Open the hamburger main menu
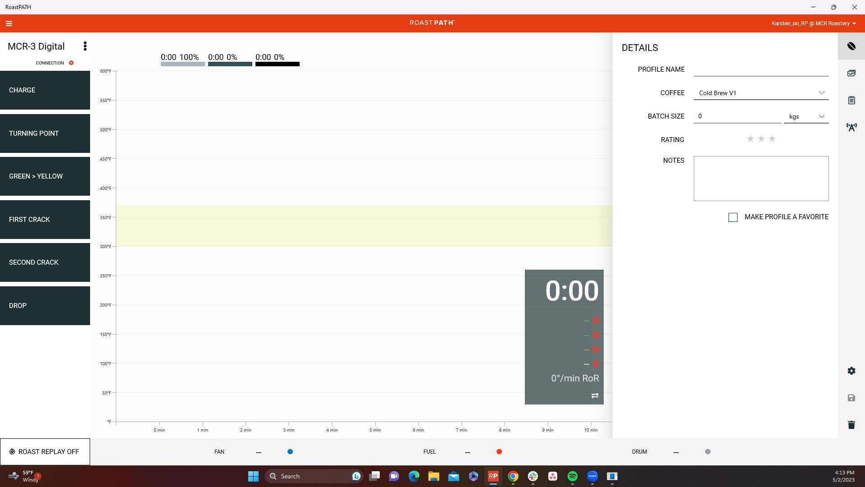This screenshot has height=487, width=865. coord(9,23)
